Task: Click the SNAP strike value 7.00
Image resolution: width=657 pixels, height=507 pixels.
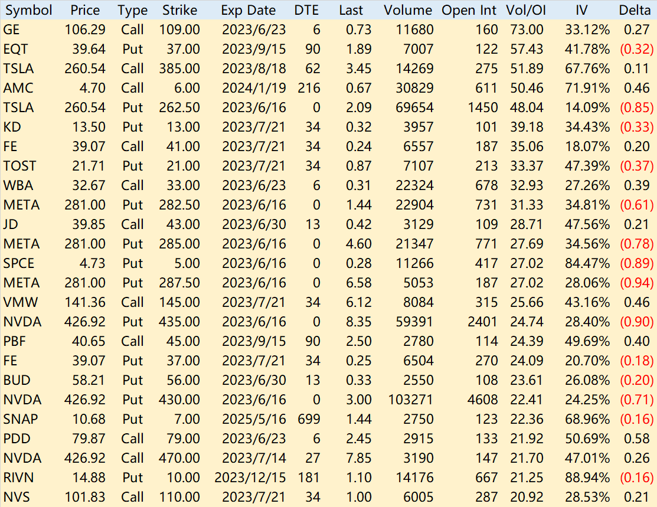Action: tap(187, 419)
